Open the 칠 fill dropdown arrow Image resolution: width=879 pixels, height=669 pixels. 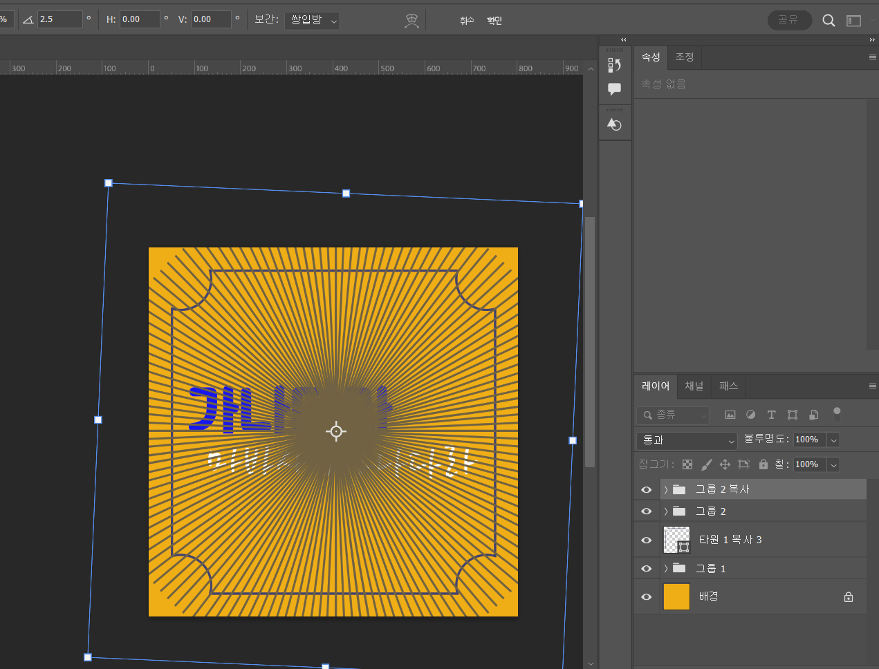[x=833, y=465]
